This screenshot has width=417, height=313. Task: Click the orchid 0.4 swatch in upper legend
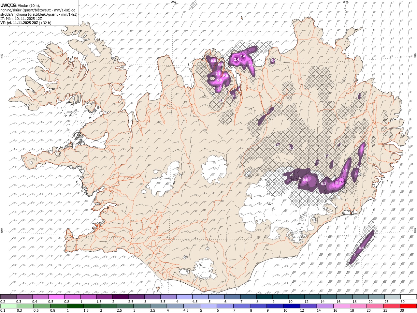pyautogui.click(x=40, y=297)
